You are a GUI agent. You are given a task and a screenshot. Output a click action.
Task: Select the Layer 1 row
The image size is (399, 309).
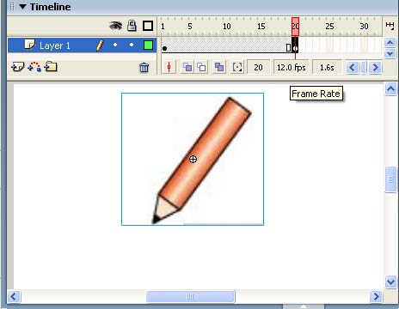coord(82,45)
